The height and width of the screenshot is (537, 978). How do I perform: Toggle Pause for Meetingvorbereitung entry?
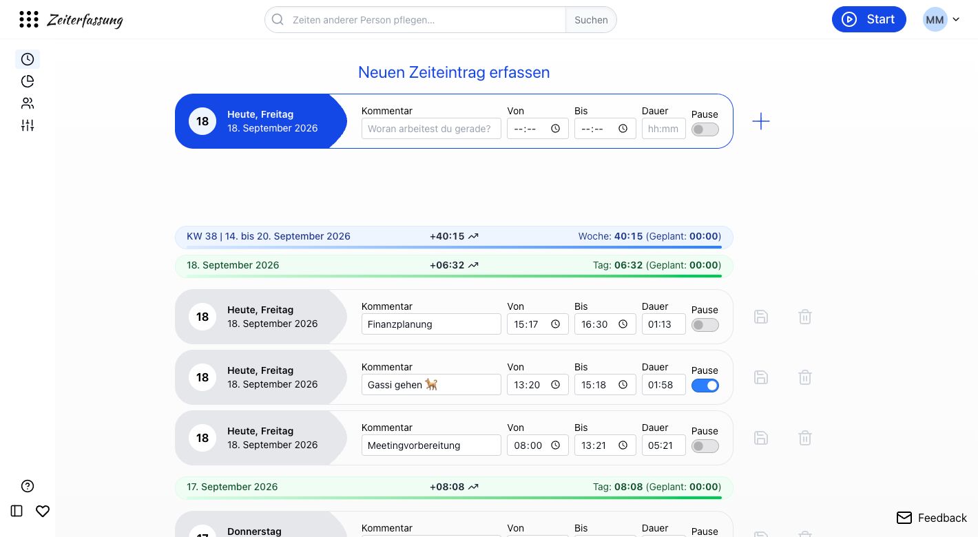705,446
